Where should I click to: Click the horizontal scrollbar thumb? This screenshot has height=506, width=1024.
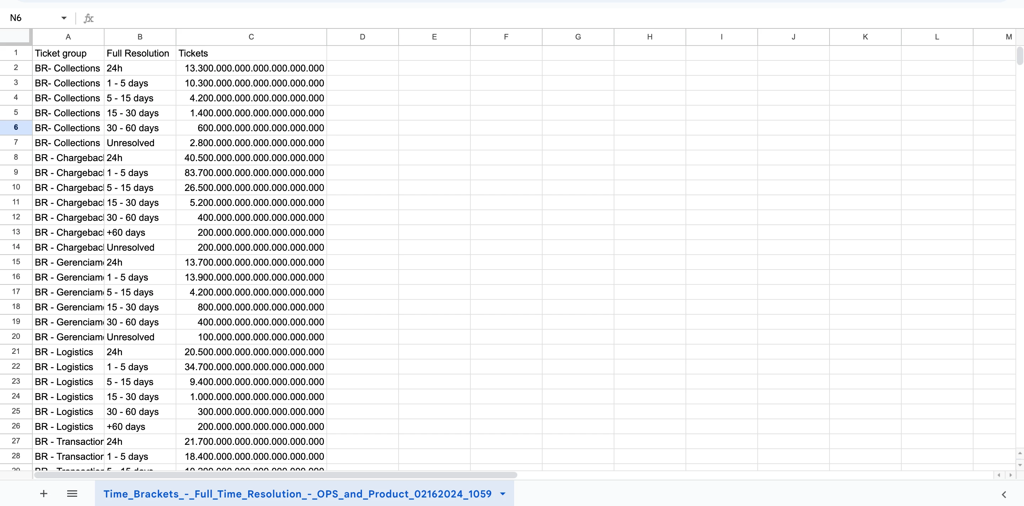coord(275,475)
